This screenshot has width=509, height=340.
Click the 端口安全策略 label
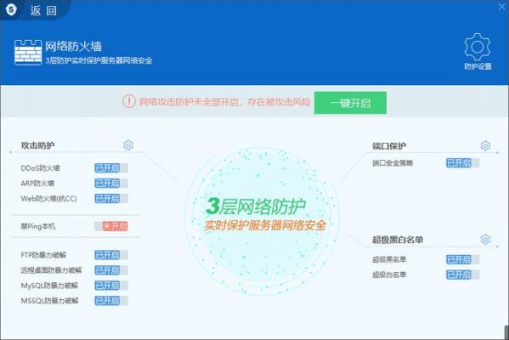pyautogui.click(x=393, y=162)
